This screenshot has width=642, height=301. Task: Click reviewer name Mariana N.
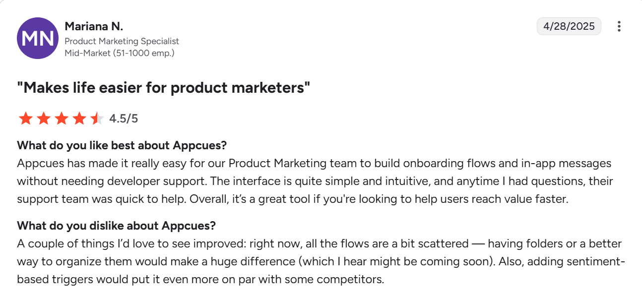click(94, 26)
